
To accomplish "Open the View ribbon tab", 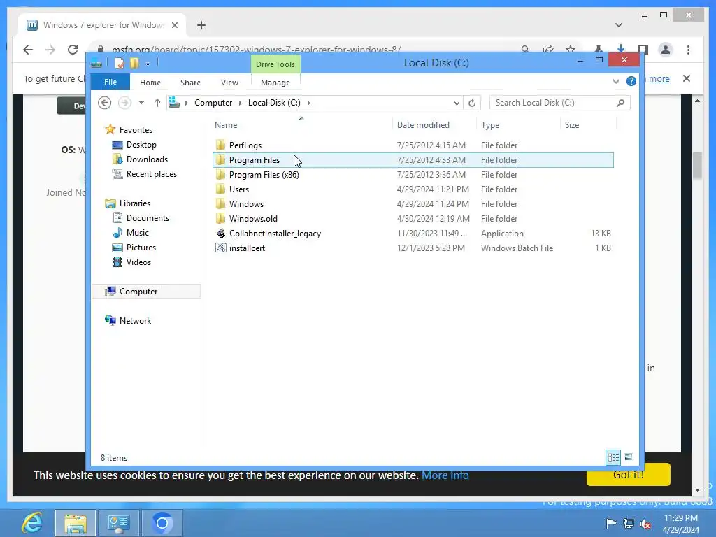I will [229, 83].
